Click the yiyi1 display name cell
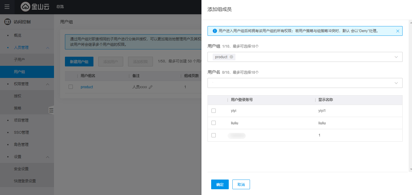 pyautogui.click(x=322, y=111)
